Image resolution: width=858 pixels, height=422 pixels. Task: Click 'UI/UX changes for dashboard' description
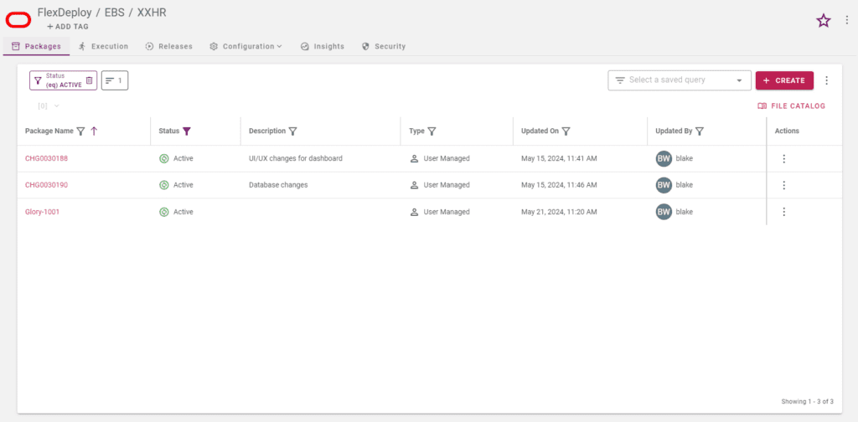click(x=296, y=158)
